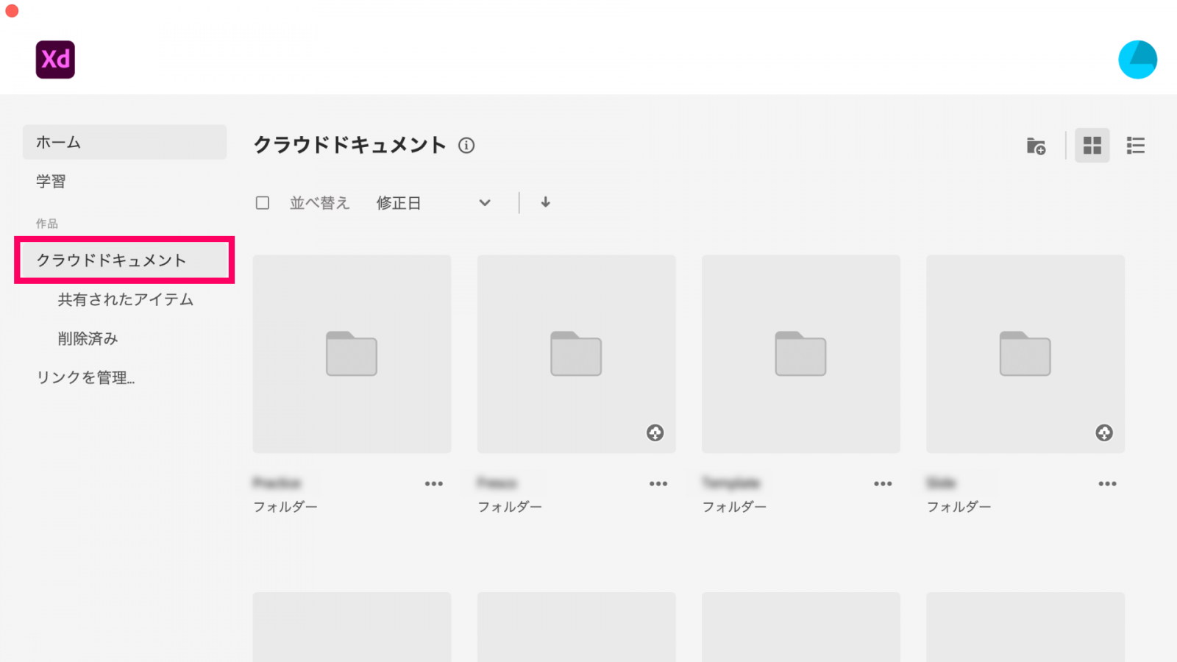This screenshot has width=1177, height=662.
Task: Open the first folder thumbnail
Action: 352,354
